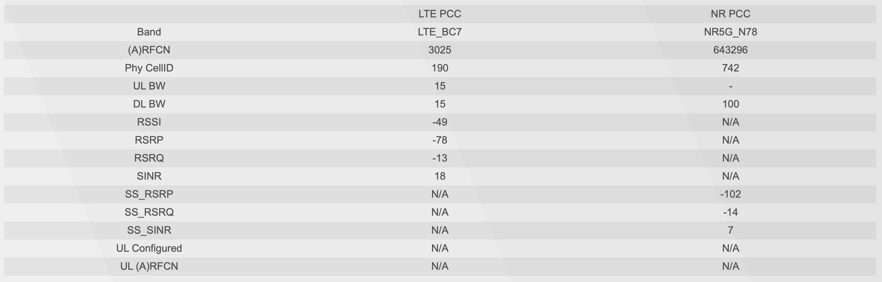Click the RSSI row label
The height and width of the screenshot is (282, 882).
(x=149, y=122)
